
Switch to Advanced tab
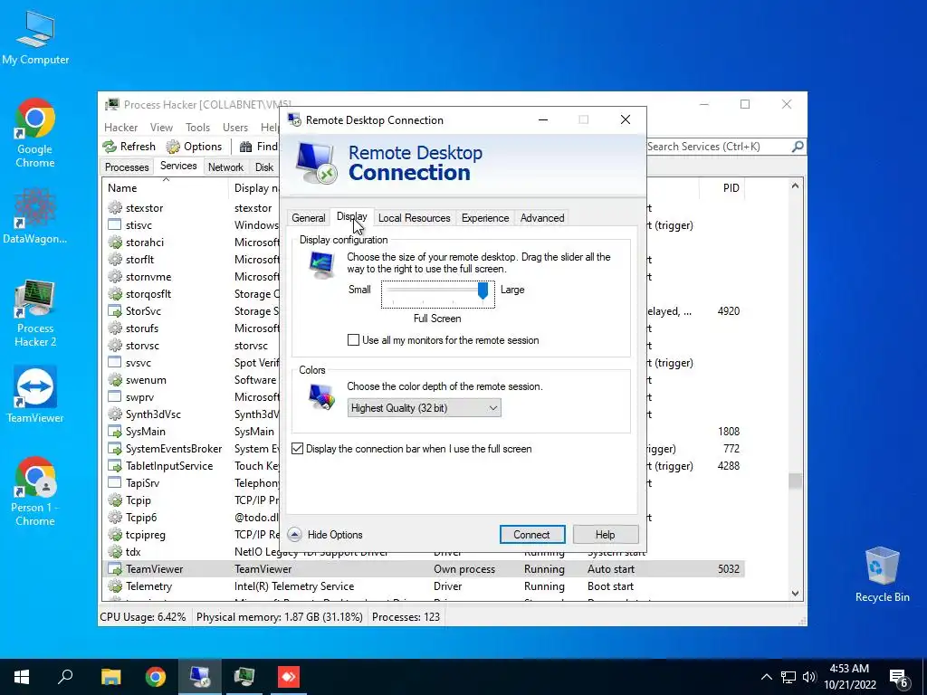tap(542, 218)
